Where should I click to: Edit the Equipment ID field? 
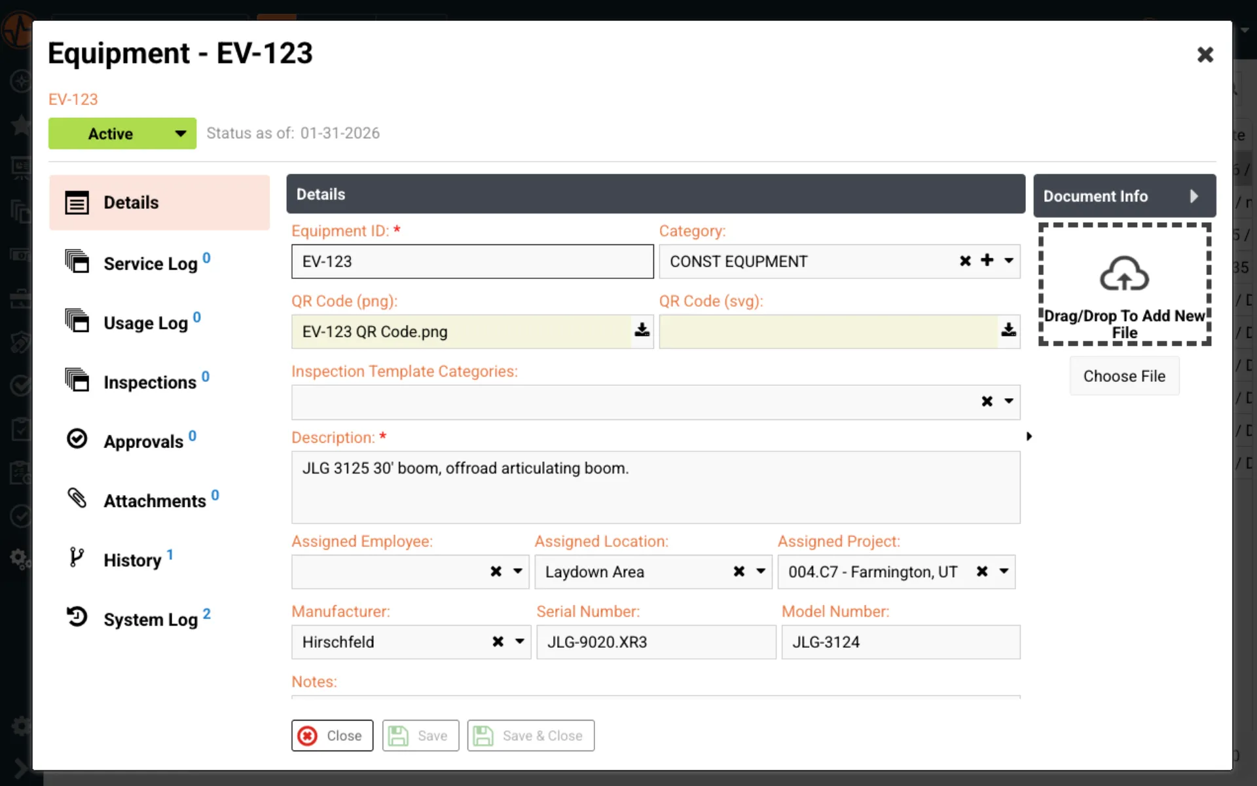point(472,261)
